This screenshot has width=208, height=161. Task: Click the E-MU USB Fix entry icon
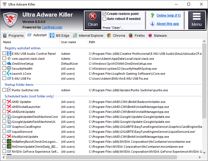pyautogui.click(x=9, y=78)
